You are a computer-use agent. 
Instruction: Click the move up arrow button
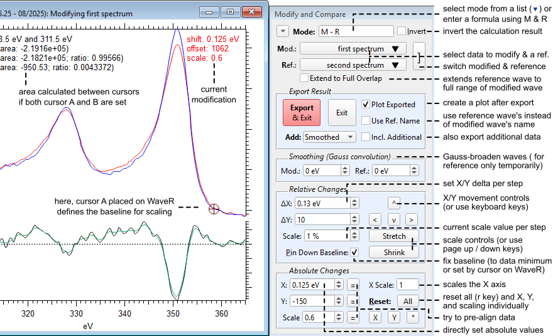(393, 203)
